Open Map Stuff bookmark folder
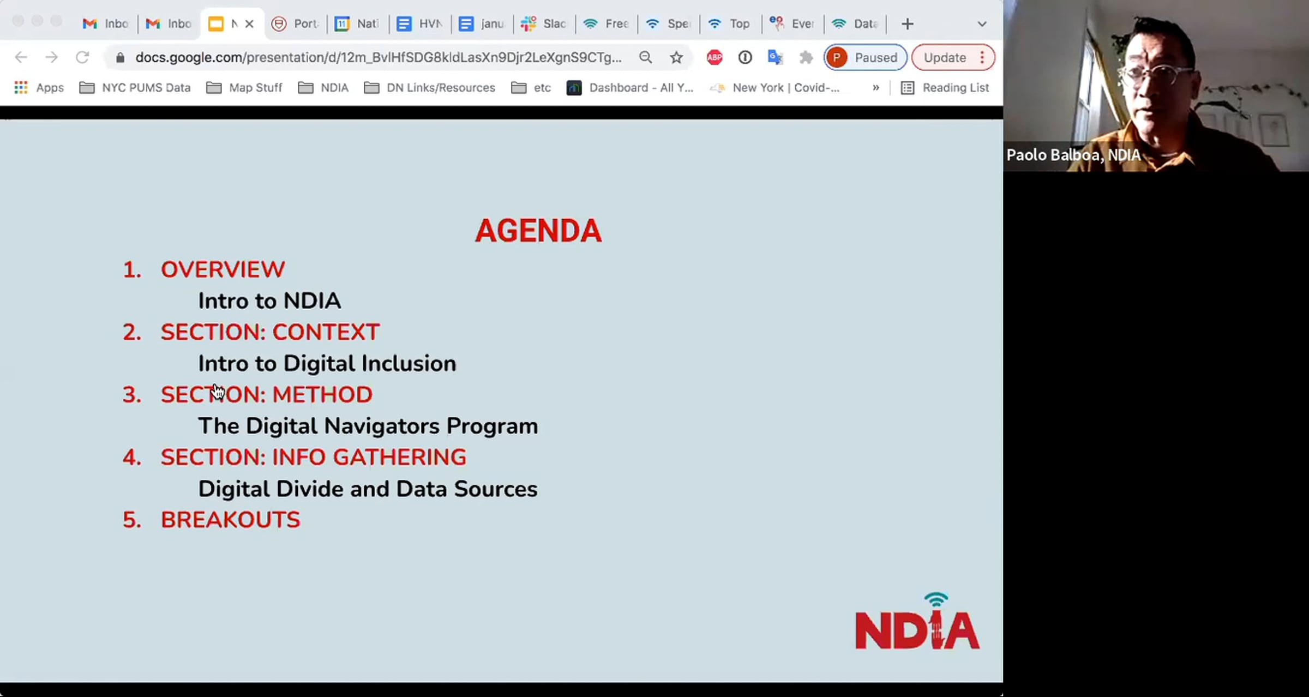The height and width of the screenshot is (697, 1309). pyautogui.click(x=244, y=88)
